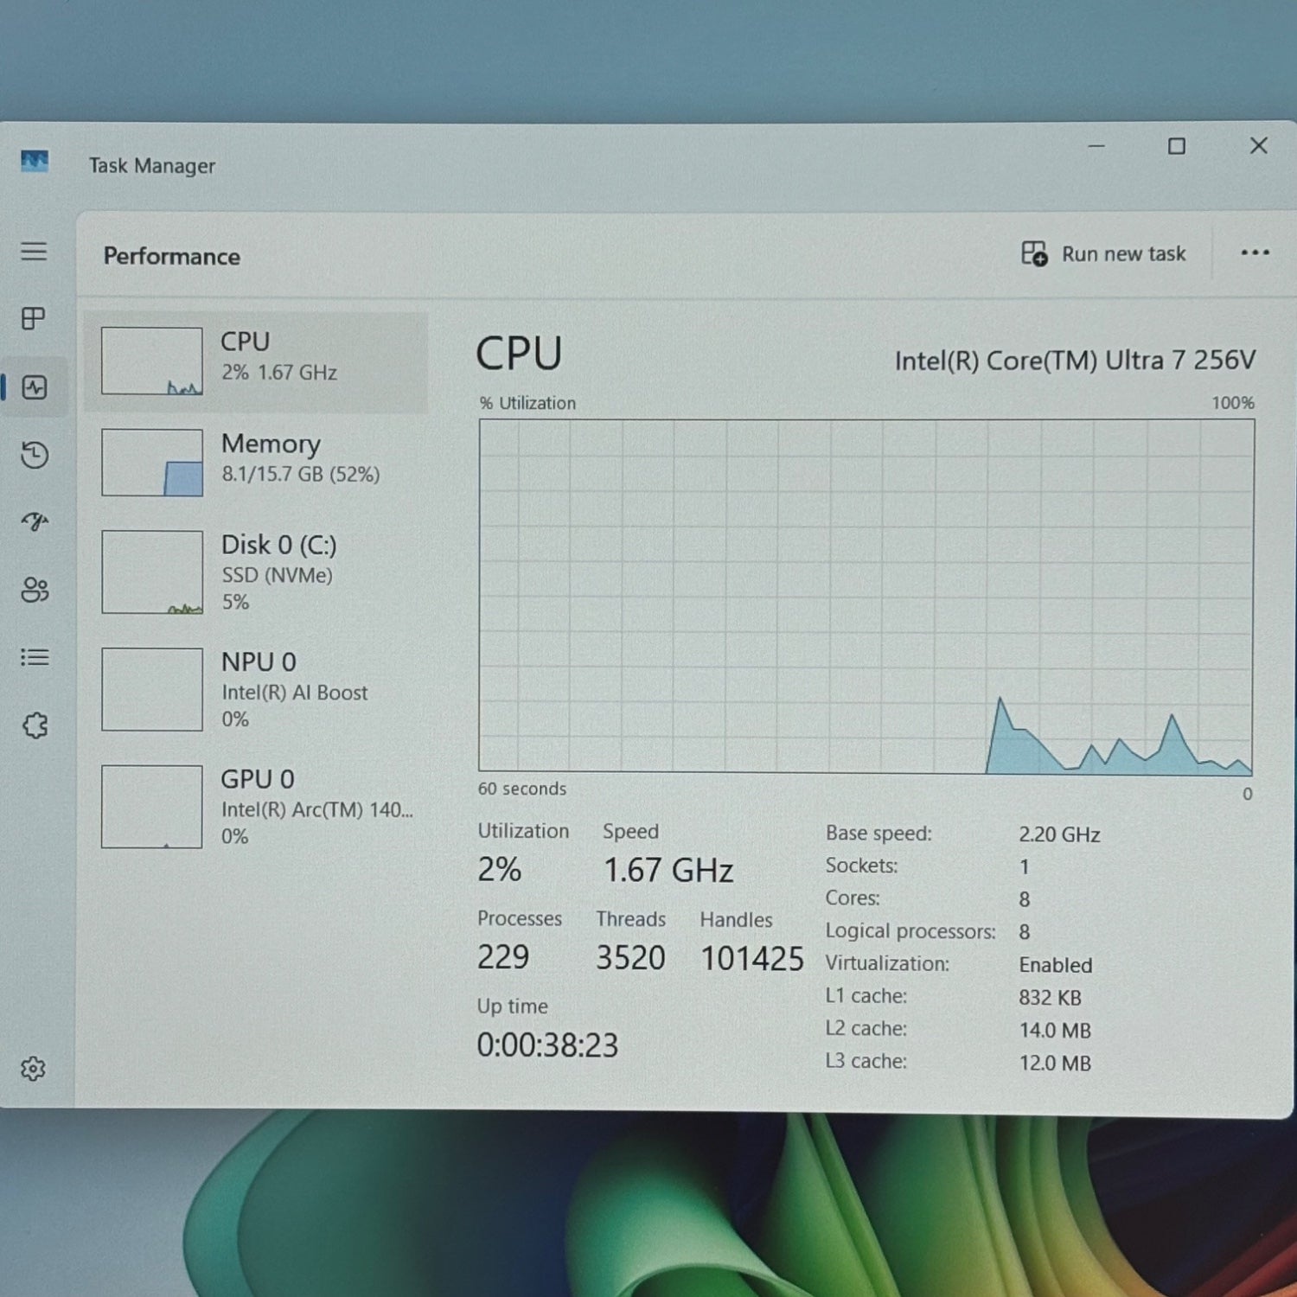Image resolution: width=1297 pixels, height=1297 pixels.
Task: Select the GPU 0 Intel Arc entry
Action: point(256,807)
